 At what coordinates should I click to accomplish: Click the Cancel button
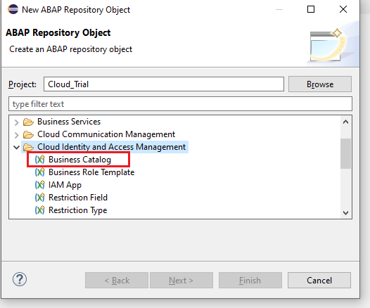pos(319,280)
